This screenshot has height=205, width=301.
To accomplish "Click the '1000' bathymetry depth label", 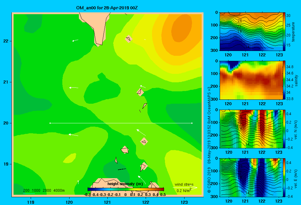I will [36, 191].
